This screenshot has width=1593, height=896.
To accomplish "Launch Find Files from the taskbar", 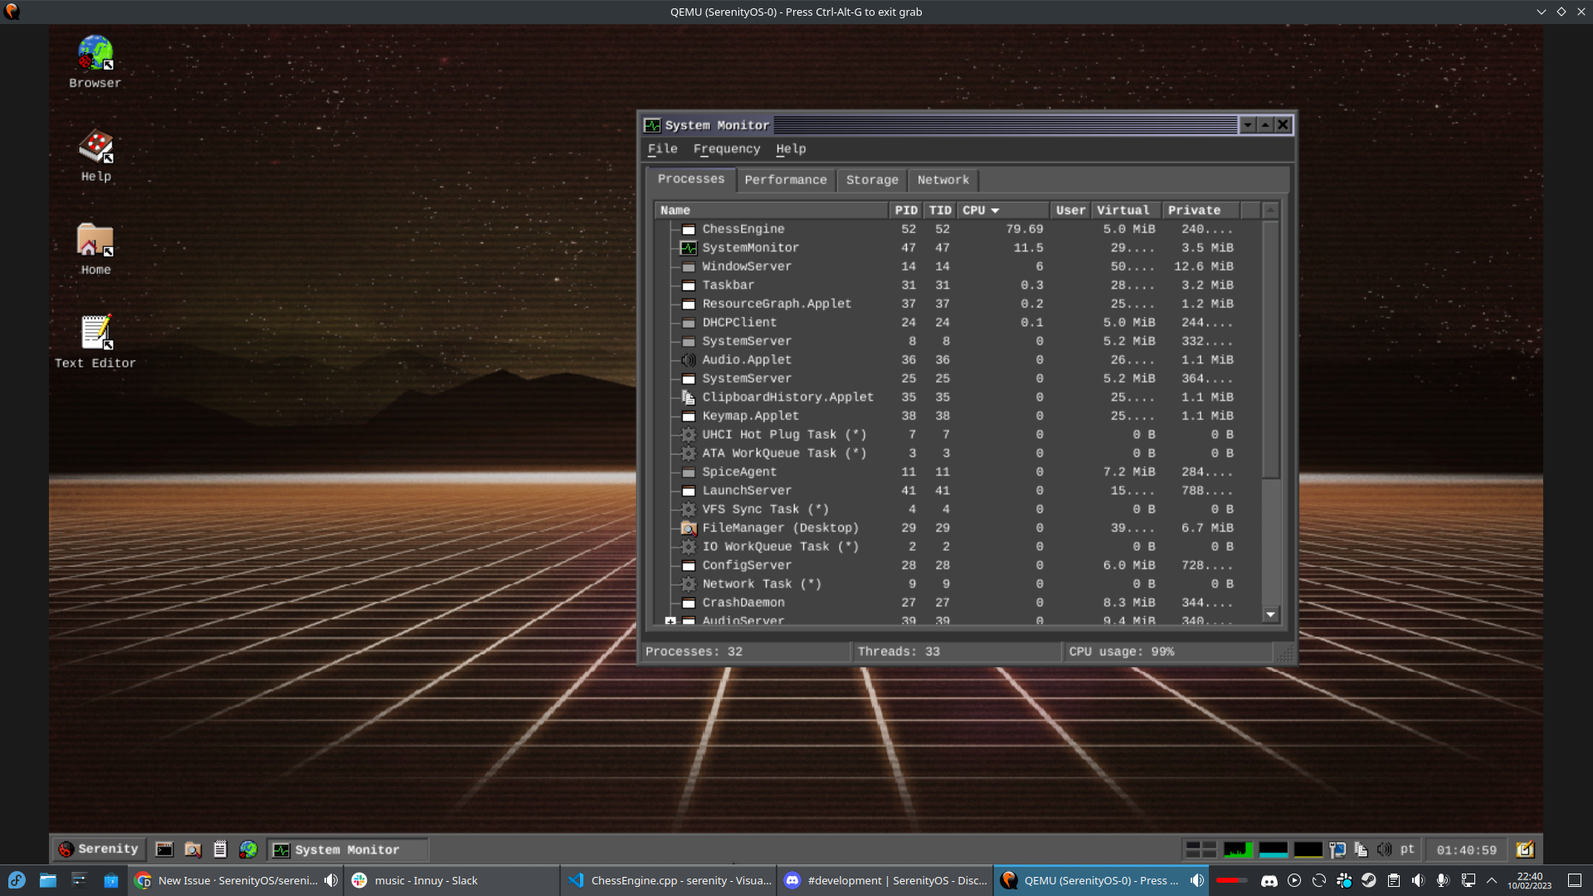I will tap(192, 850).
